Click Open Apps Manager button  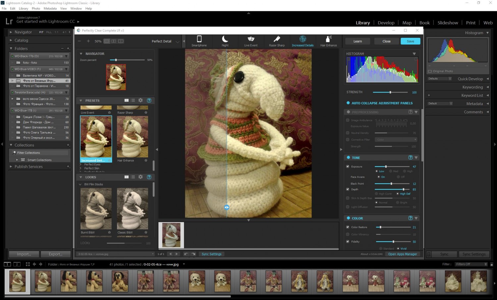(403, 254)
